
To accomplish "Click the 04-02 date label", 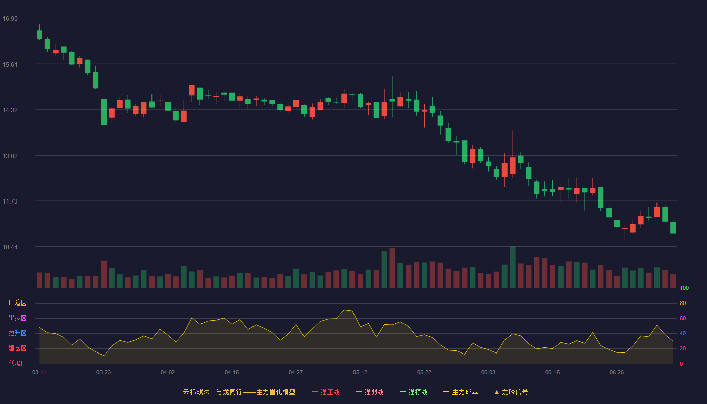I will coord(168,372).
